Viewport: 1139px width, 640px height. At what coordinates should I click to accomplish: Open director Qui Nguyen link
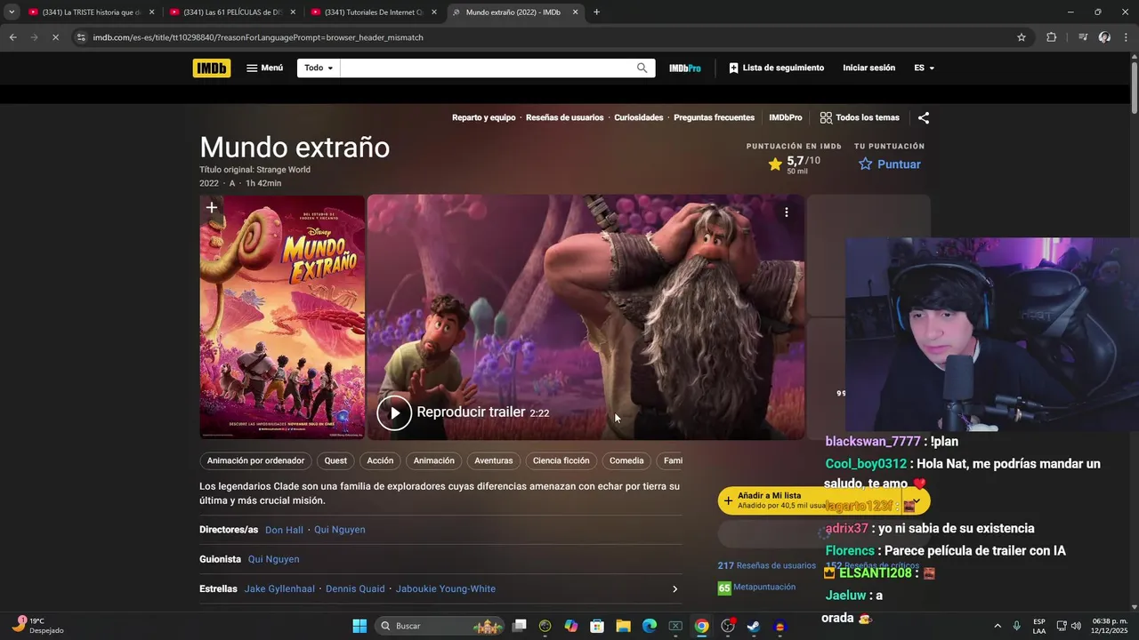(339, 530)
